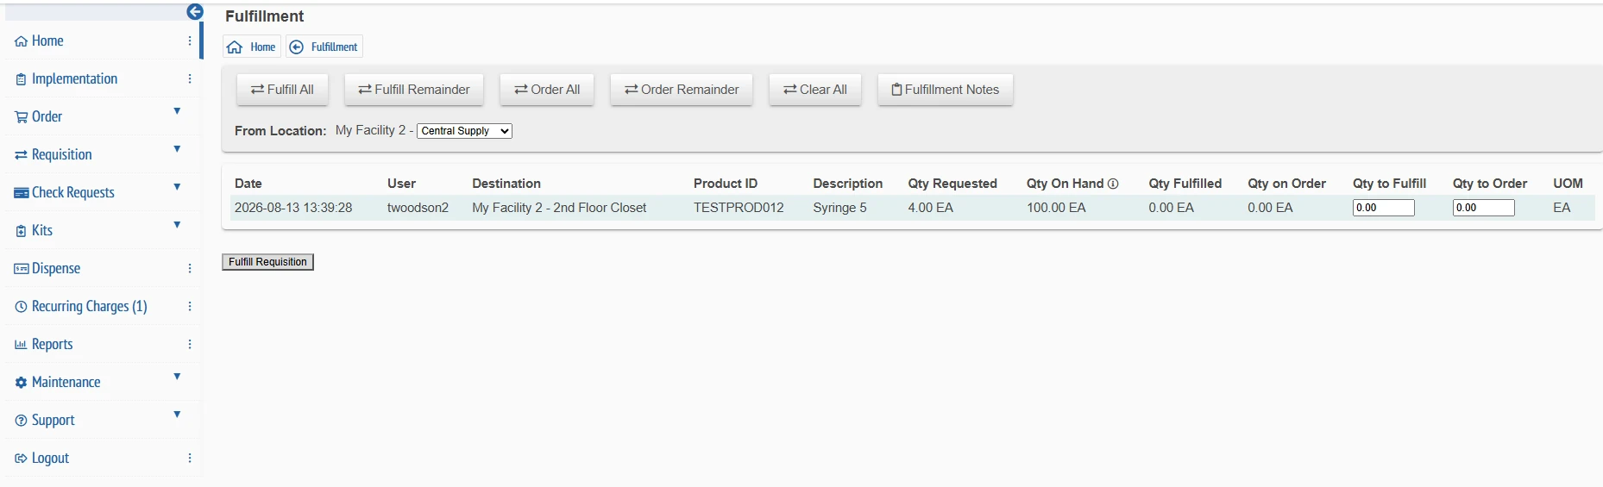Click the Fulfill Requisition button
The image size is (1603, 487).
pos(267,262)
